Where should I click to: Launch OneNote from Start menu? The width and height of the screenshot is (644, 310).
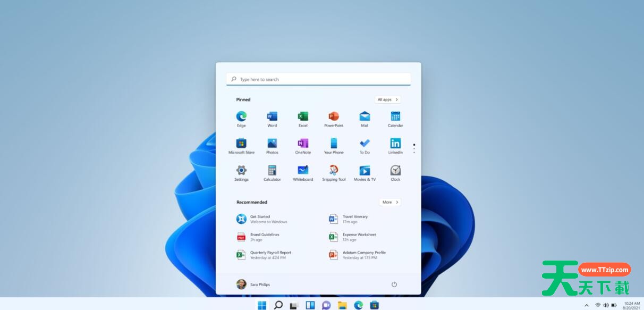coord(303,144)
